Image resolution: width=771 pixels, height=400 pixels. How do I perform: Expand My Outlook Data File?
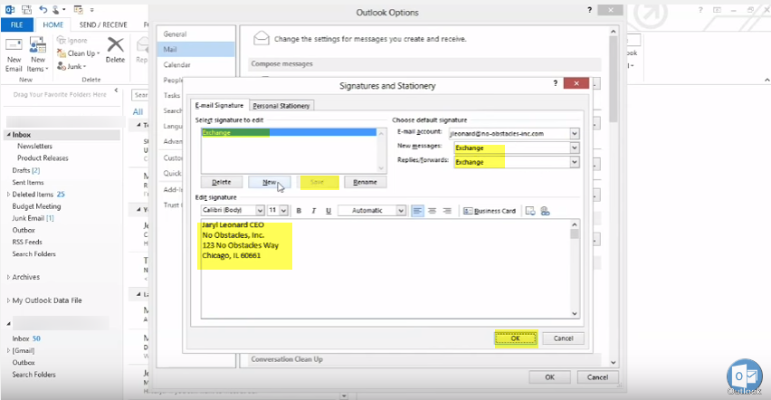pyautogui.click(x=8, y=300)
